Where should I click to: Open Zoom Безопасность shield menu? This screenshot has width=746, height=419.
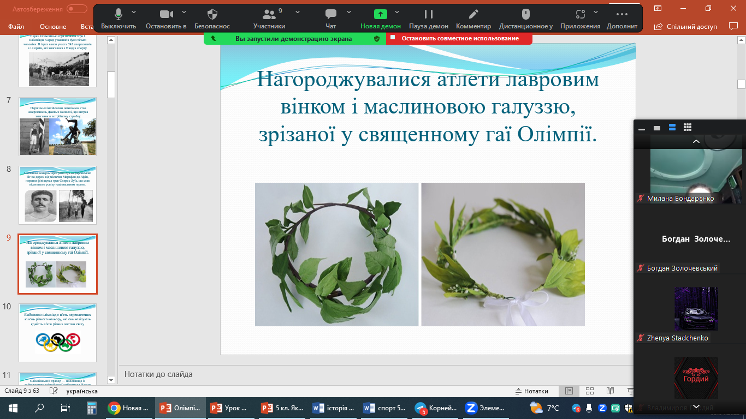pos(212,19)
